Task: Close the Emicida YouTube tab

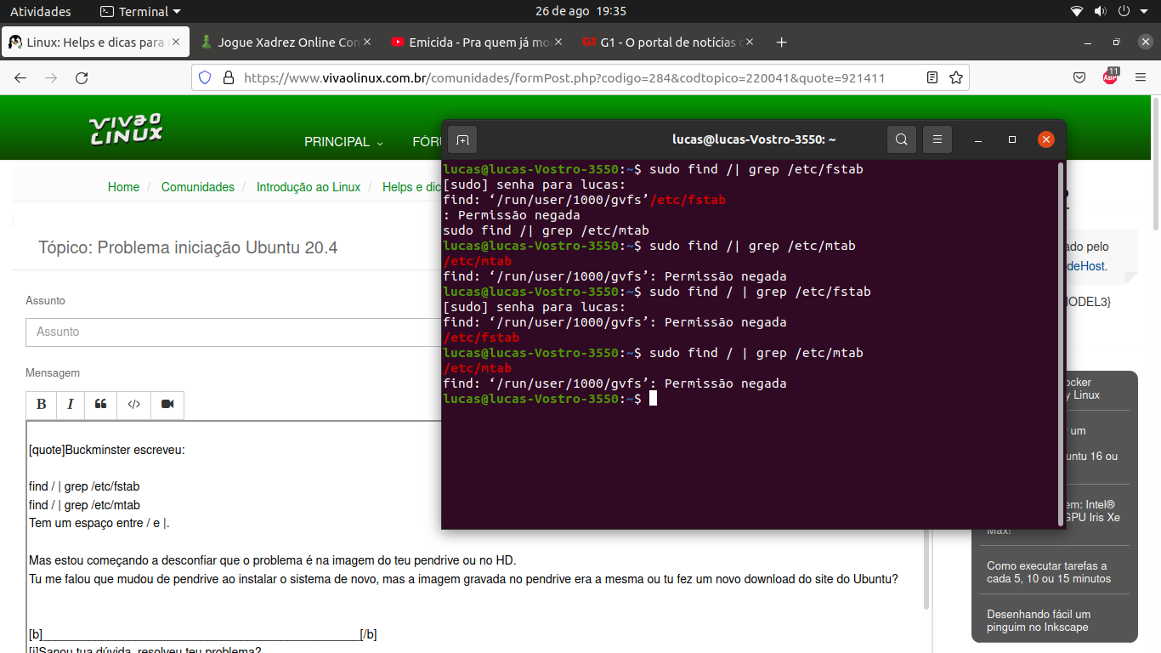Action: coord(558,42)
